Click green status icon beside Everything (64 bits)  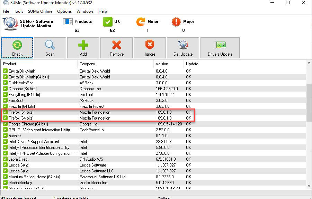coord(5,95)
